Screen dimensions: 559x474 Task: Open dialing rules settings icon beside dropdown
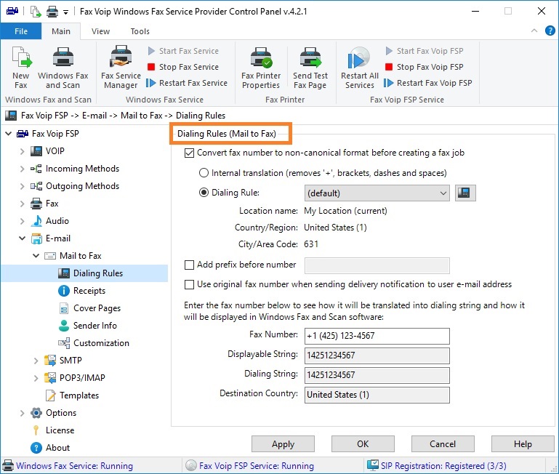[465, 193]
